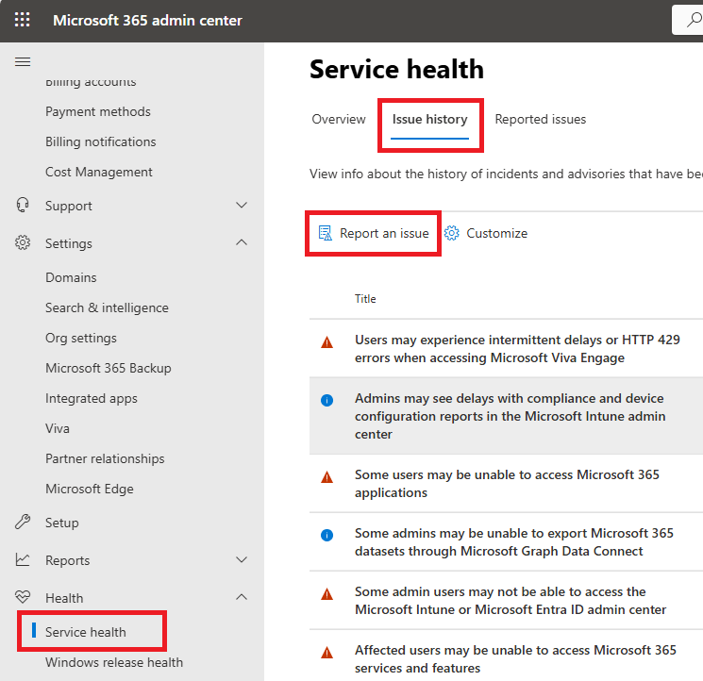Open the Microsoft Graph Data Connect issue
The width and height of the screenshot is (703, 681).
pos(513,542)
